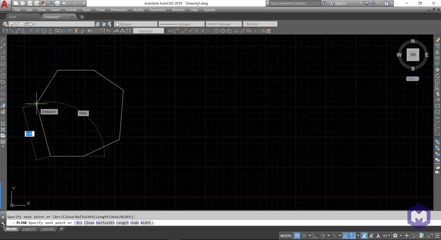Select the Rotate tool in Modify toolbar

coord(437,76)
